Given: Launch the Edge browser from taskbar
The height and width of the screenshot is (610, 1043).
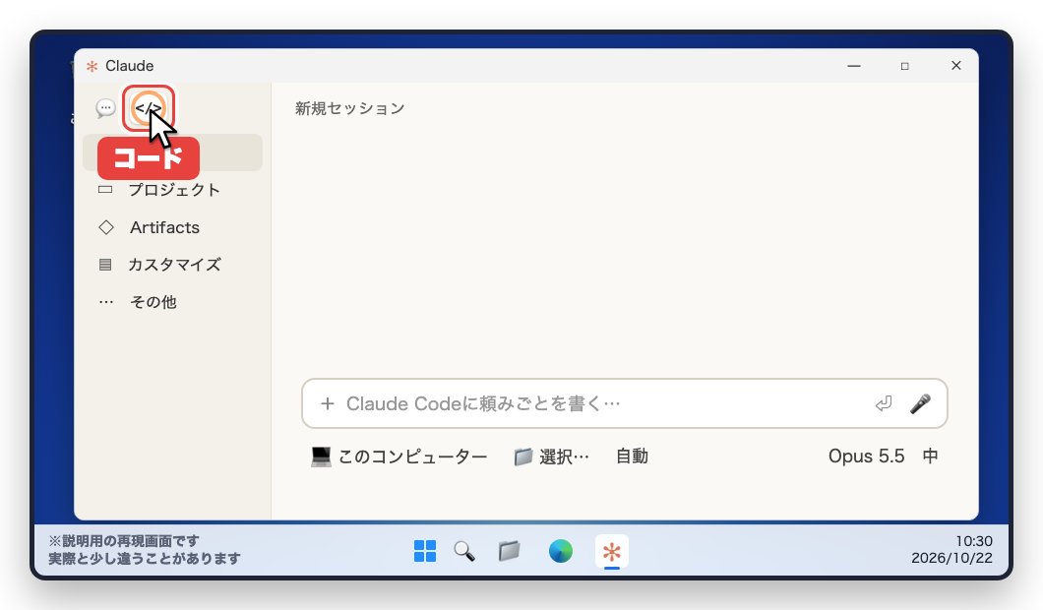Looking at the screenshot, I should 561,551.
